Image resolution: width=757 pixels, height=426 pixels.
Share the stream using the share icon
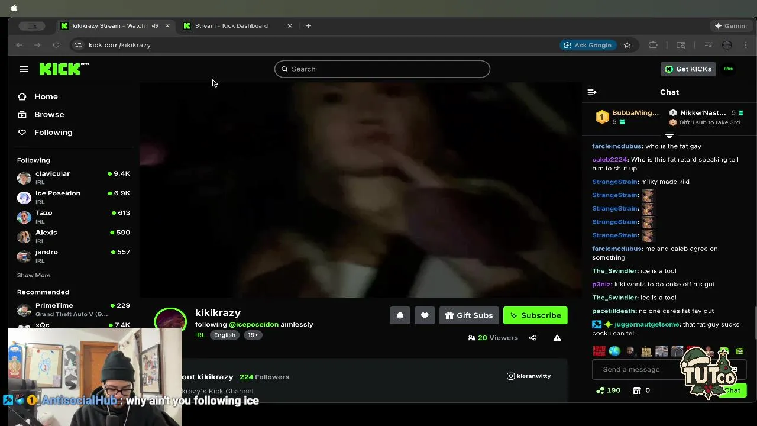click(532, 338)
